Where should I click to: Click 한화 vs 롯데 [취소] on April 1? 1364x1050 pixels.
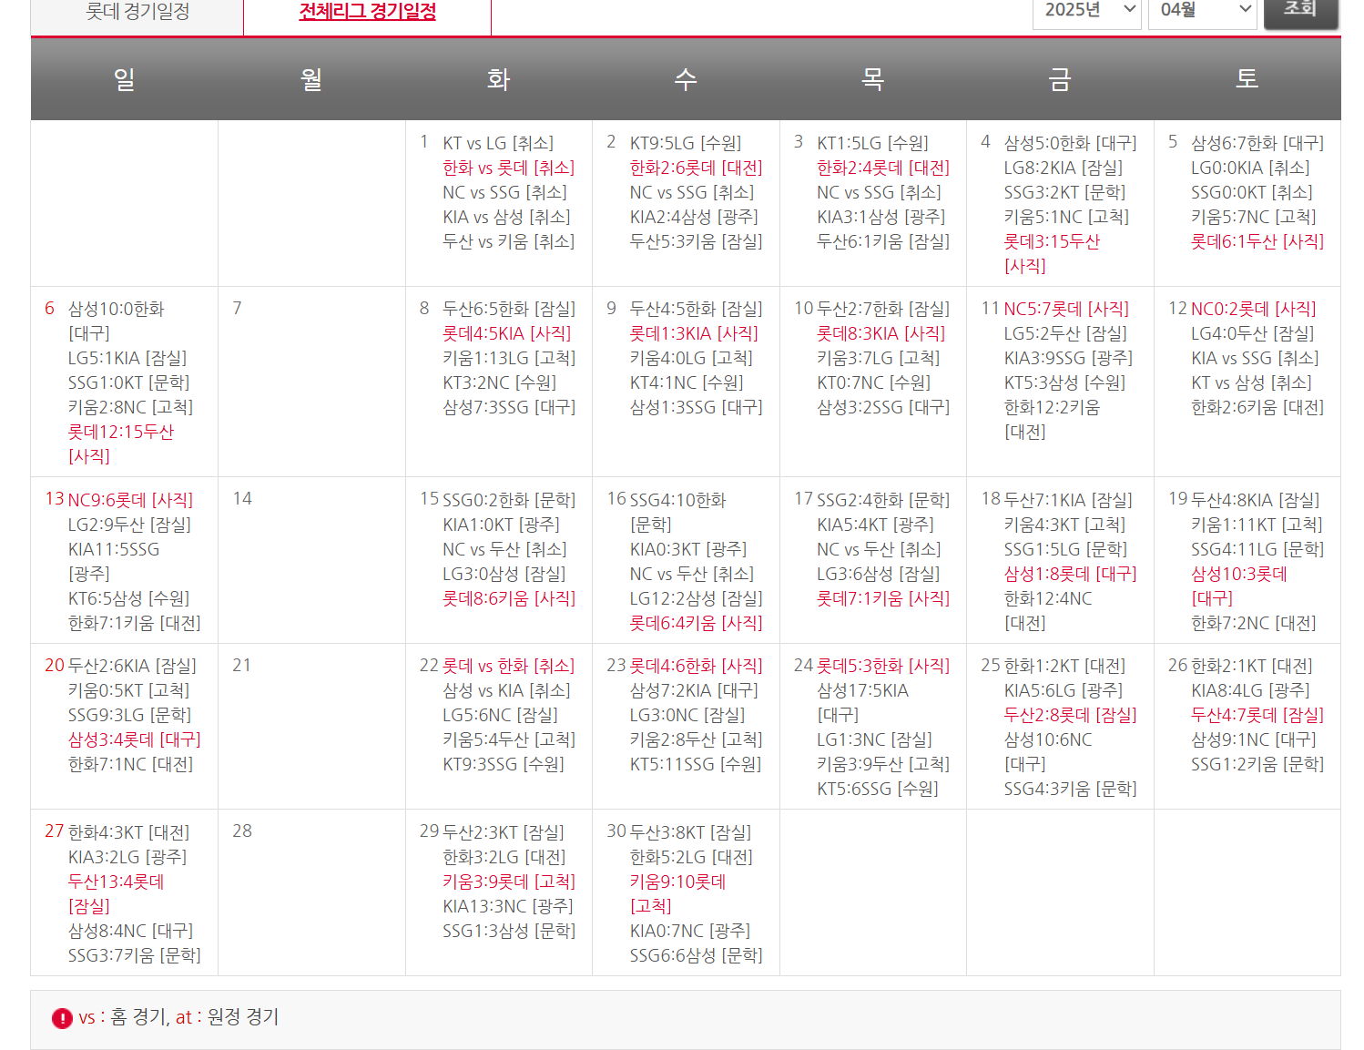[508, 168]
